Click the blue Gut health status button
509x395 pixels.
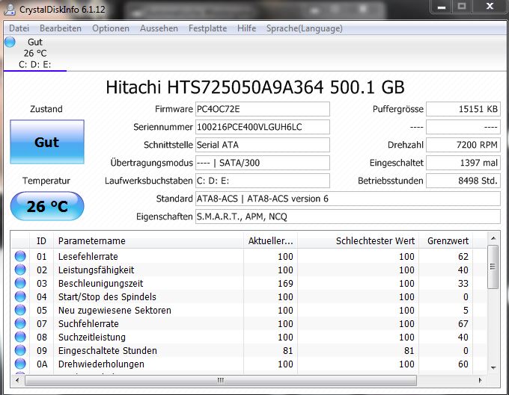(x=47, y=142)
